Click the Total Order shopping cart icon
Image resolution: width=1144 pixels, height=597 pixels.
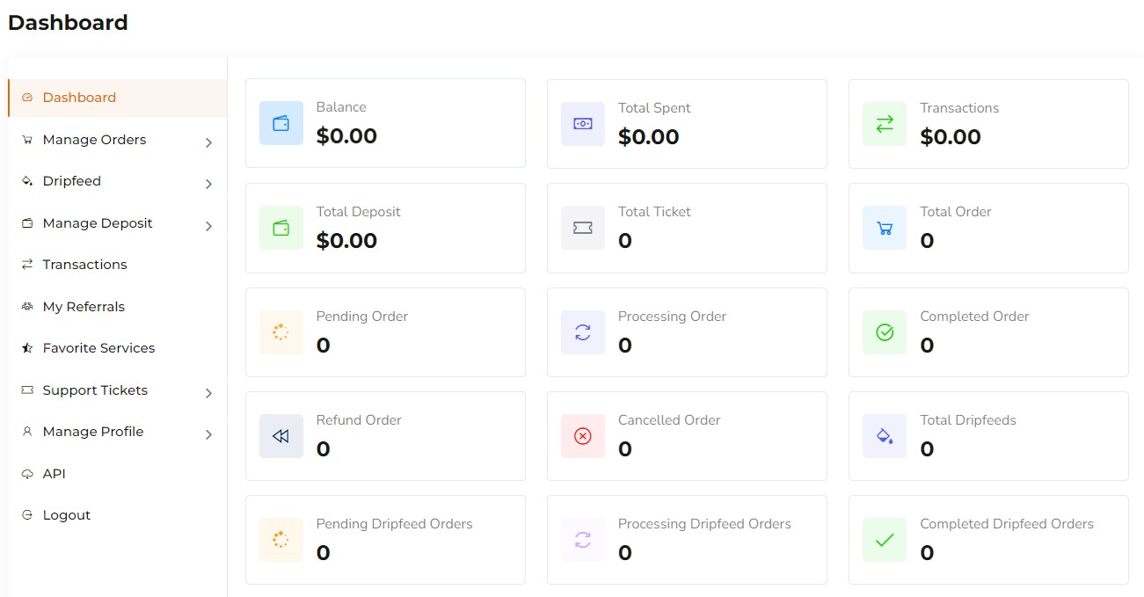885,228
